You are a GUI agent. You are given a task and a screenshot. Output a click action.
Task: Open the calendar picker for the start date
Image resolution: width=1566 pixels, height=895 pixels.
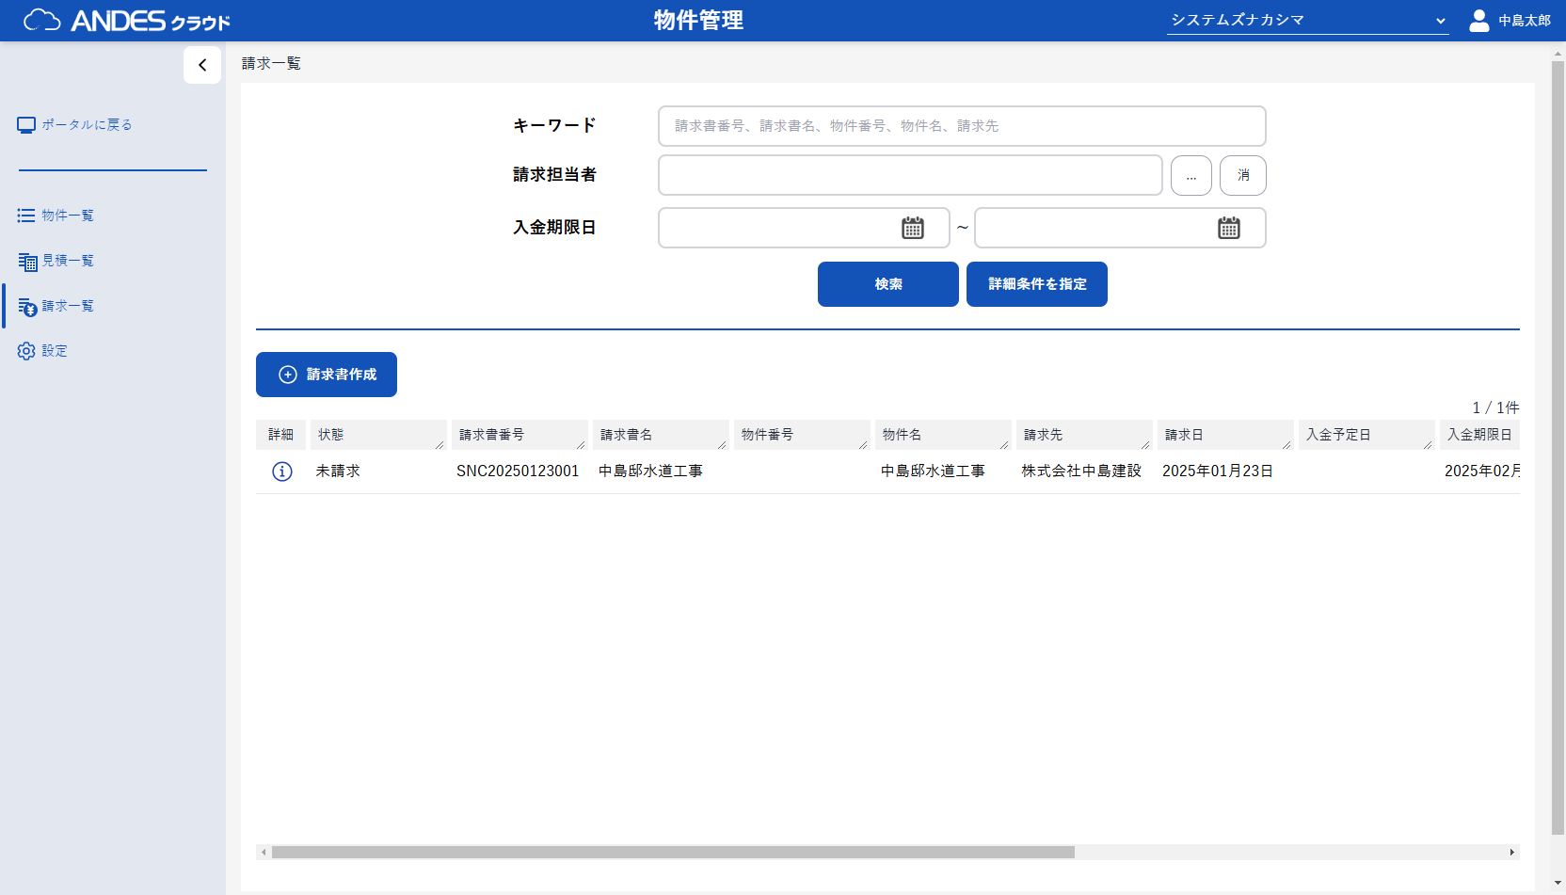pos(909,228)
